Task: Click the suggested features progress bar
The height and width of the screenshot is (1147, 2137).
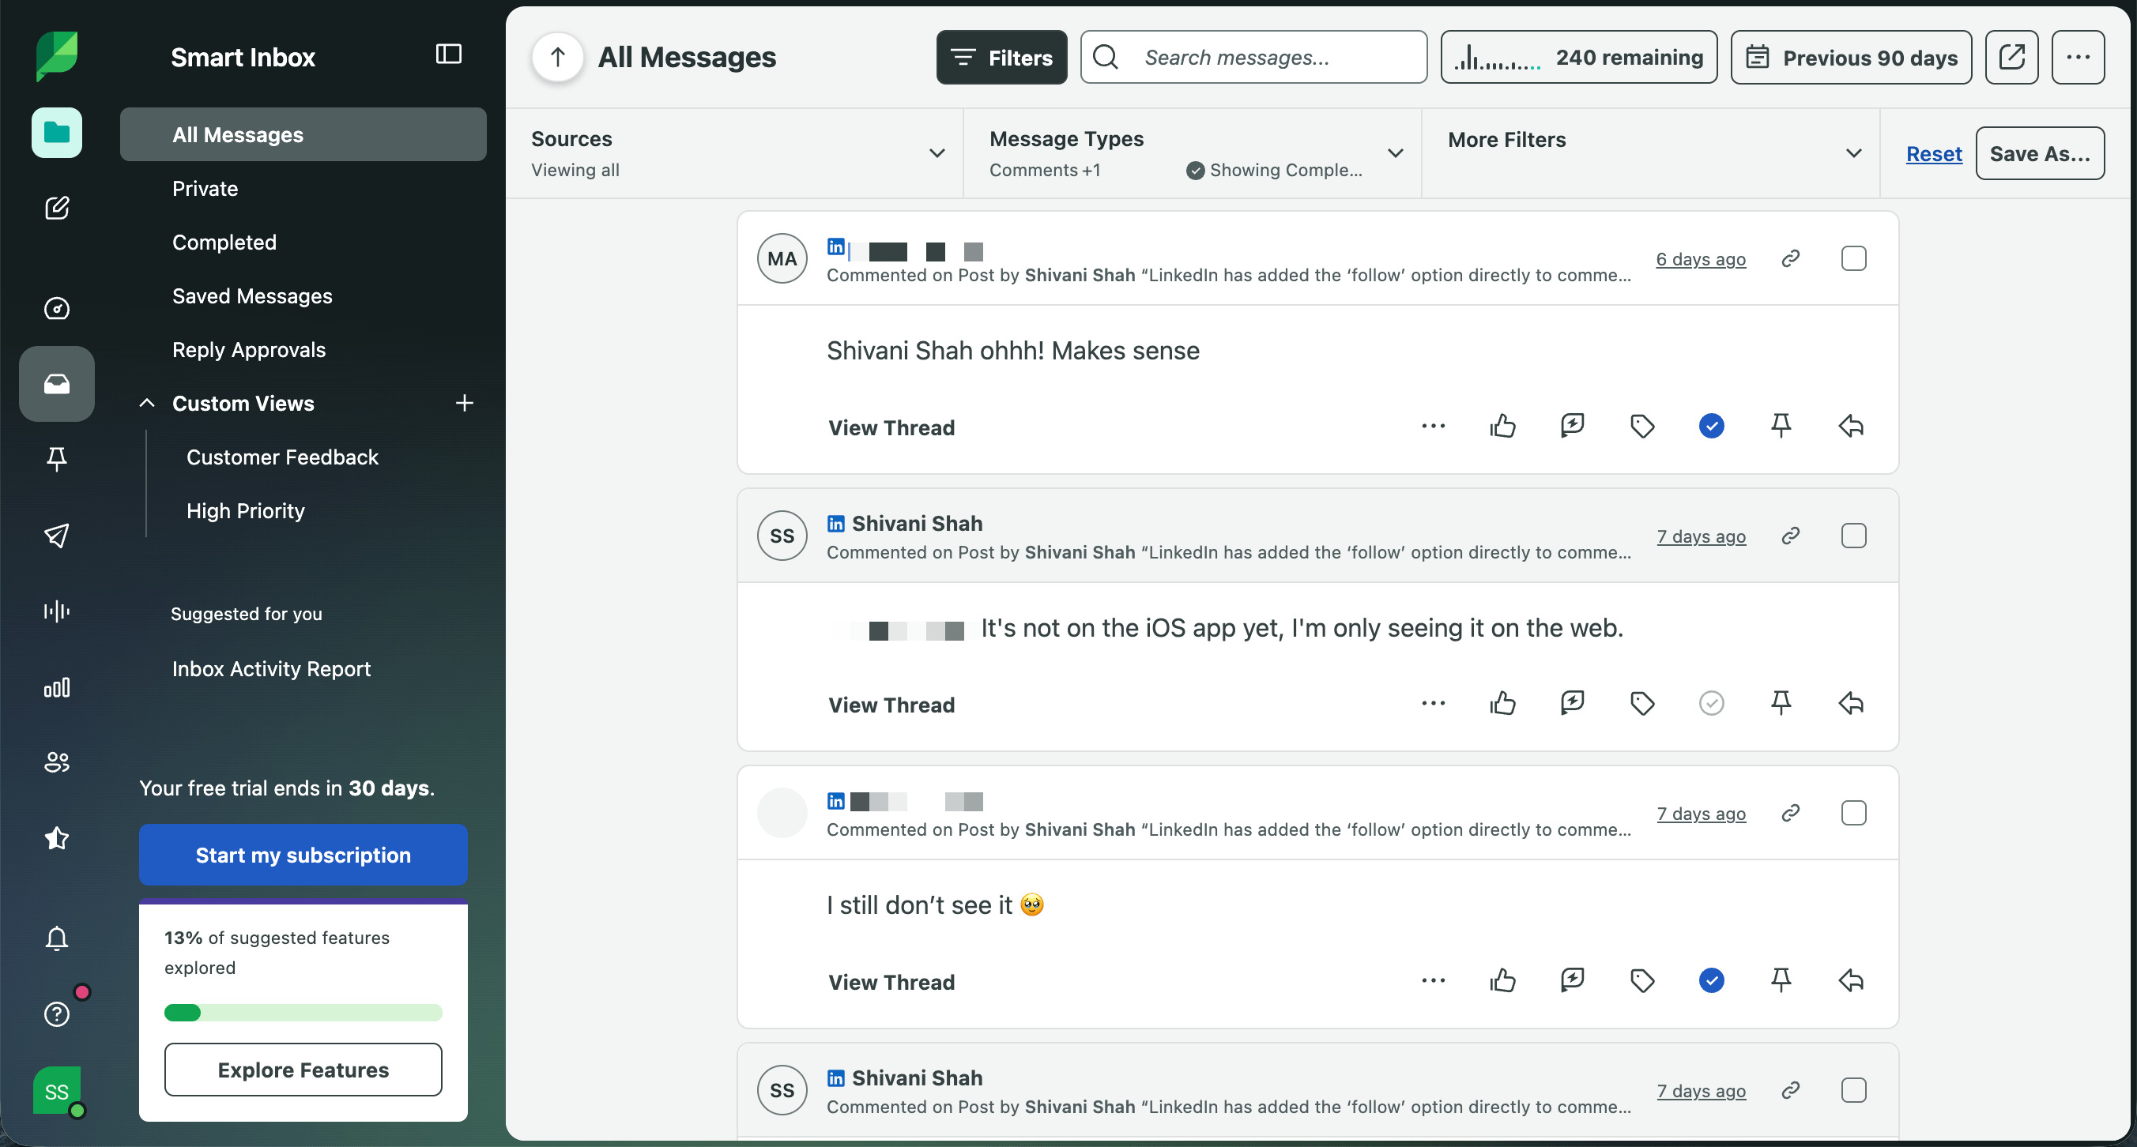Action: [303, 1013]
